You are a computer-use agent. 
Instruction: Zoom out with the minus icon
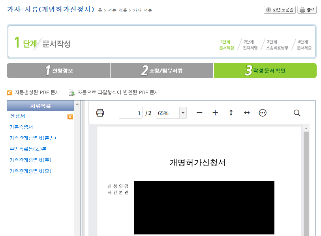pyautogui.click(x=199, y=113)
